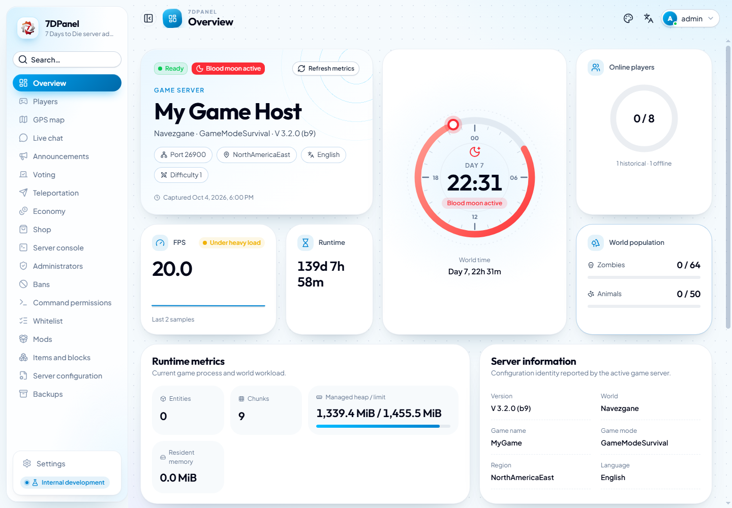The height and width of the screenshot is (508, 732).
Task: Click Refresh metrics button
Action: [326, 69]
